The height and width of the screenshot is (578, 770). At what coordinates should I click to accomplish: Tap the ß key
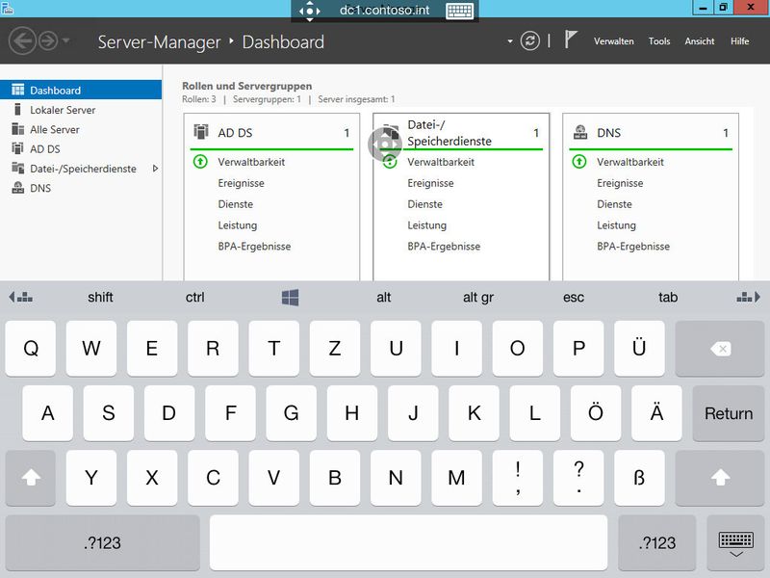tap(639, 477)
